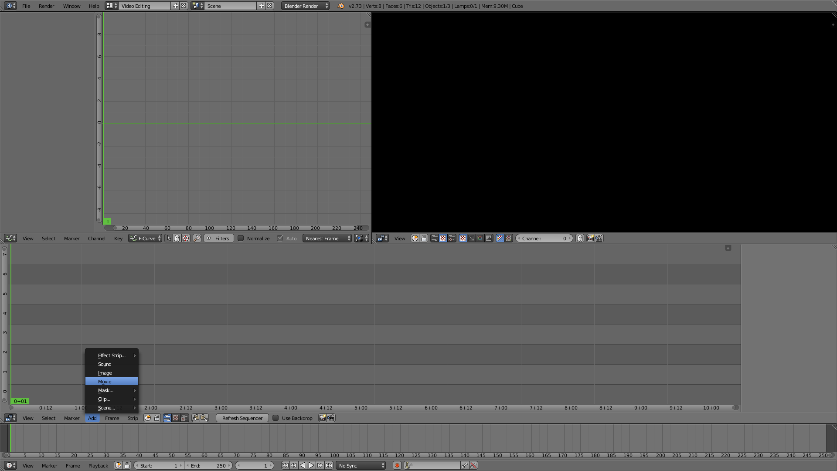Click the delete keyframe icon

pyautogui.click(x=473, y=466)
